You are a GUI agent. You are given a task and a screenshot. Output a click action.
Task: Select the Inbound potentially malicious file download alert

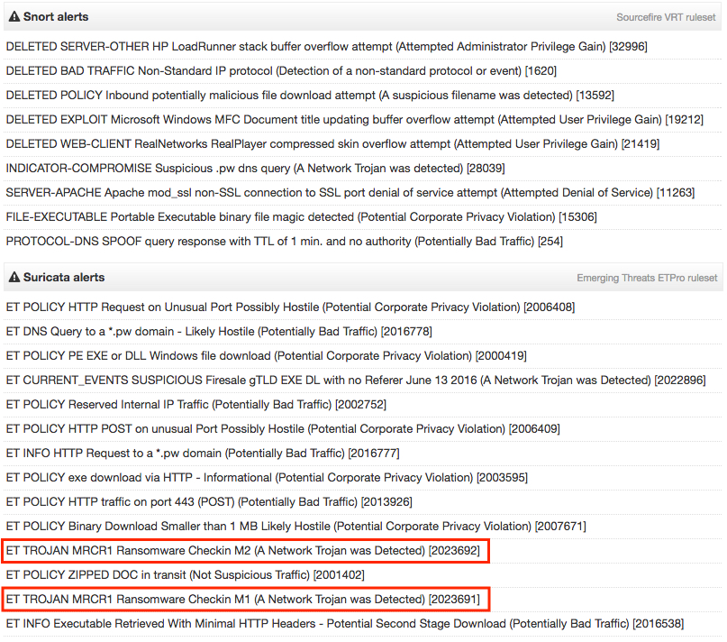(310, 96)
